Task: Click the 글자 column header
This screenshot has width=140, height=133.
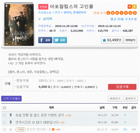Action: pos(134,108)
